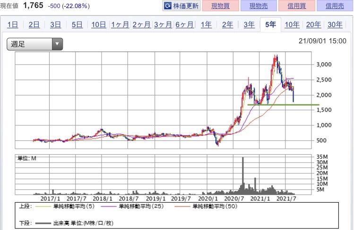Click the change value -500 (-22.08%)
Viewport: 354px width, 230px height.
(69, 6)
